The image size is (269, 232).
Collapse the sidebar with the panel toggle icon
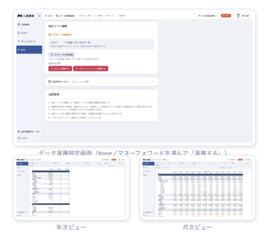(39, 16)
